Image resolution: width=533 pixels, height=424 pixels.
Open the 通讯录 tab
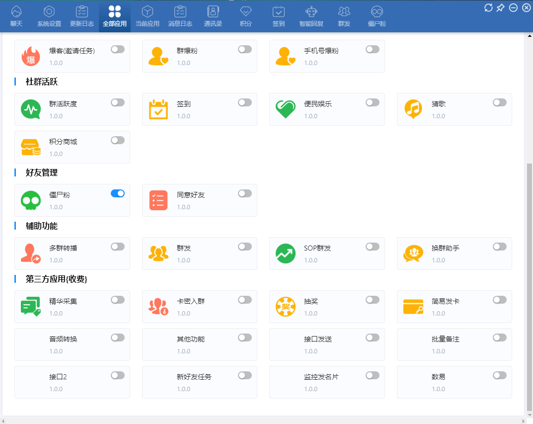[213, 12]
